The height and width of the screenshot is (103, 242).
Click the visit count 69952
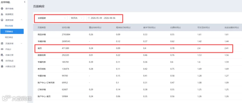point(65,83)
